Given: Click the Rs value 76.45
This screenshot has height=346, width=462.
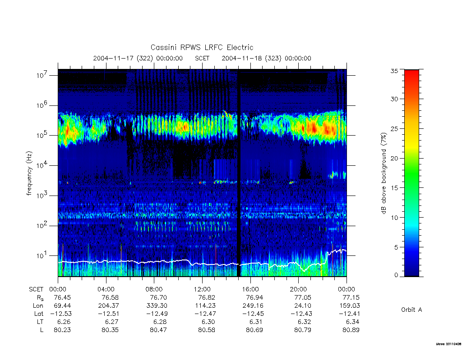Looking at the screenshot, I should click(62, 297).
